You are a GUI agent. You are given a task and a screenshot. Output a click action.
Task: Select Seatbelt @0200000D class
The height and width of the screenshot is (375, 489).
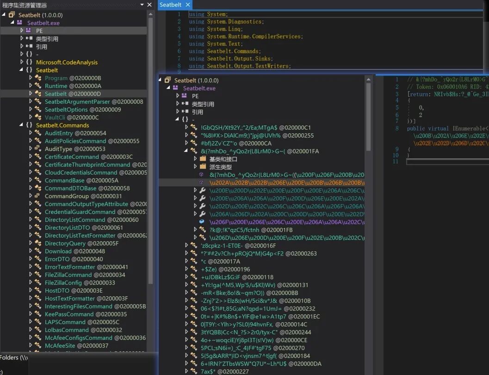pyautogui.click(x=73, y=94)
